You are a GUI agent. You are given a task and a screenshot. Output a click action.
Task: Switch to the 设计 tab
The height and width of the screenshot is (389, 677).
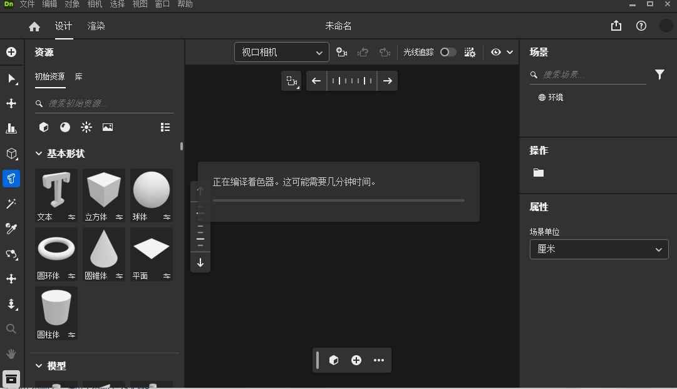[x=63, y=26]
